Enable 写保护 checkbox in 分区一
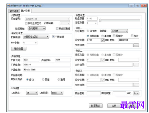This screenshot has height=113, width=149. coord(114,36)
